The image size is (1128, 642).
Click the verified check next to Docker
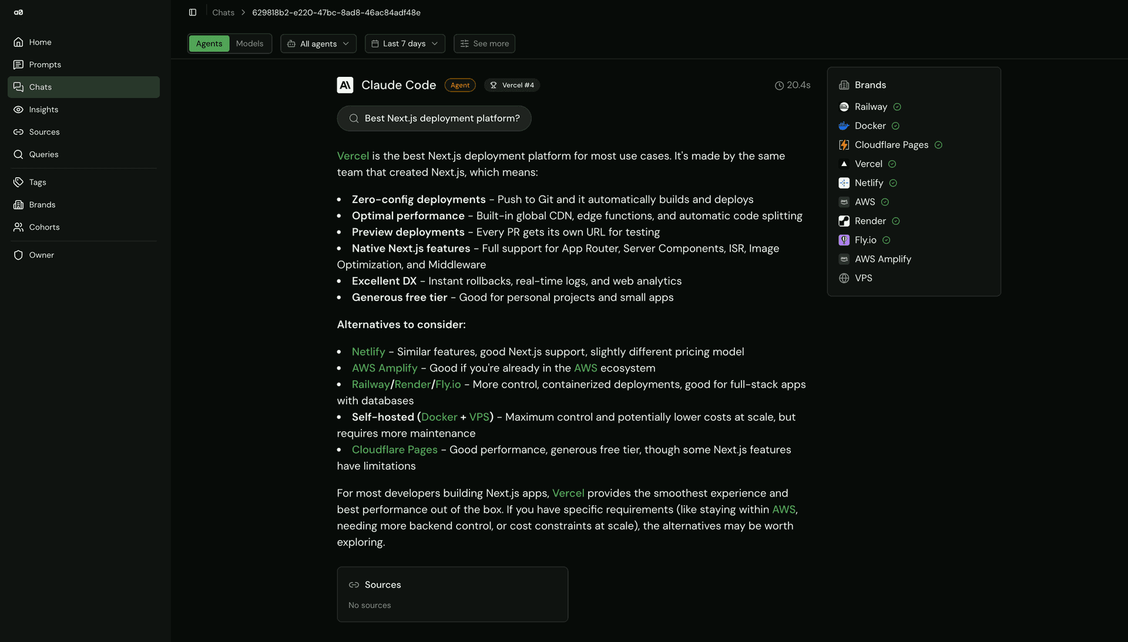(x=895, y=126)
